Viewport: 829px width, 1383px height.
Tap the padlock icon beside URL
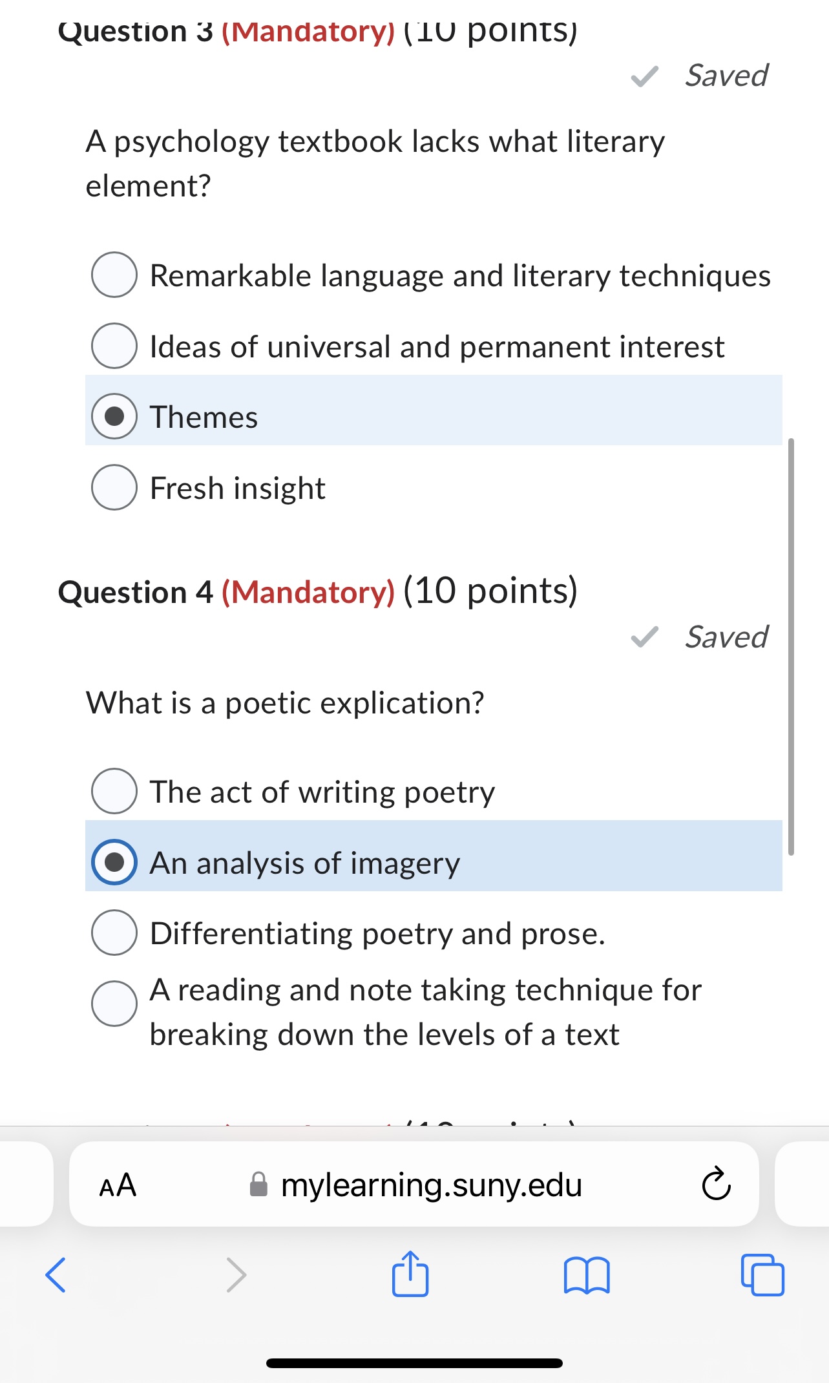258,1185
